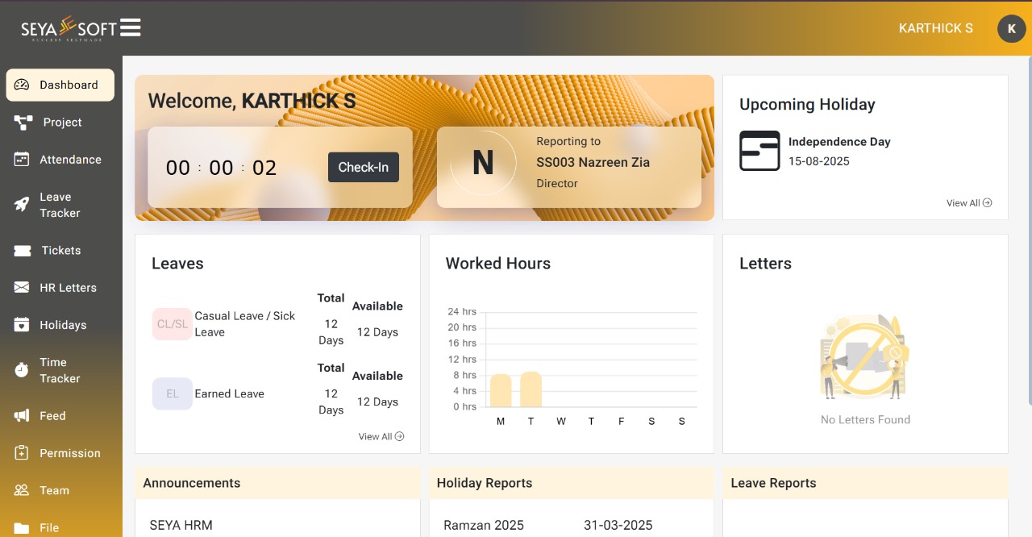This screenshot has width=1032, height=537.
Task: Click the page vertical scrollbar
Action: tap(1029, 231)
